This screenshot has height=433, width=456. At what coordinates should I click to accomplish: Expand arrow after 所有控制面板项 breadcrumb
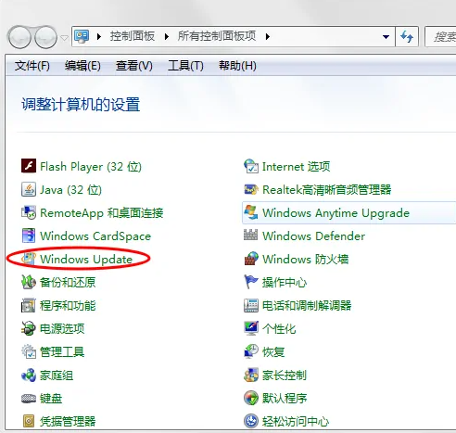point(268,37)
